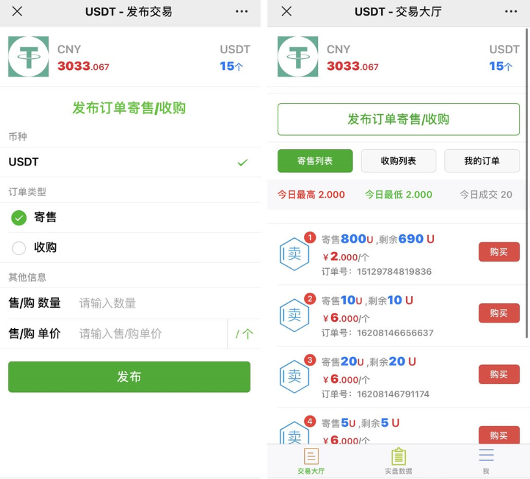The height and width of the screenshot is (479, 530).
Task: Buy the 寄售5U order via 购买
Action: coord(499,435)
